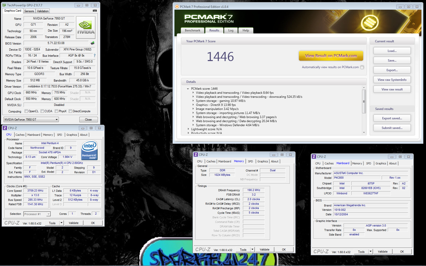Open the Log tab in PCMark 7

[231, 30]
